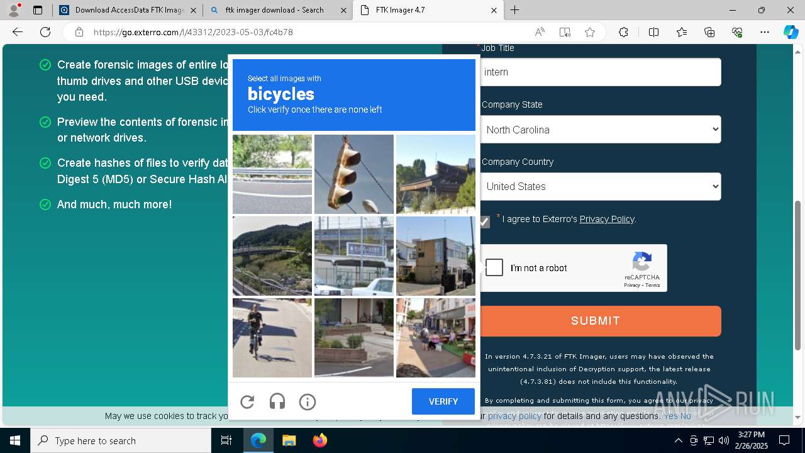Open the browser profile icon

(14, 10)
